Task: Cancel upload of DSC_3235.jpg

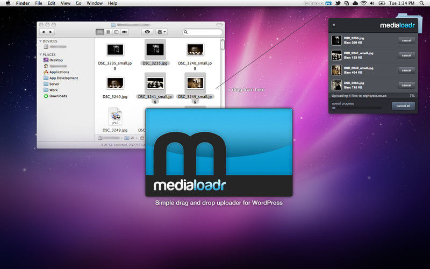Action: [406, 40]
